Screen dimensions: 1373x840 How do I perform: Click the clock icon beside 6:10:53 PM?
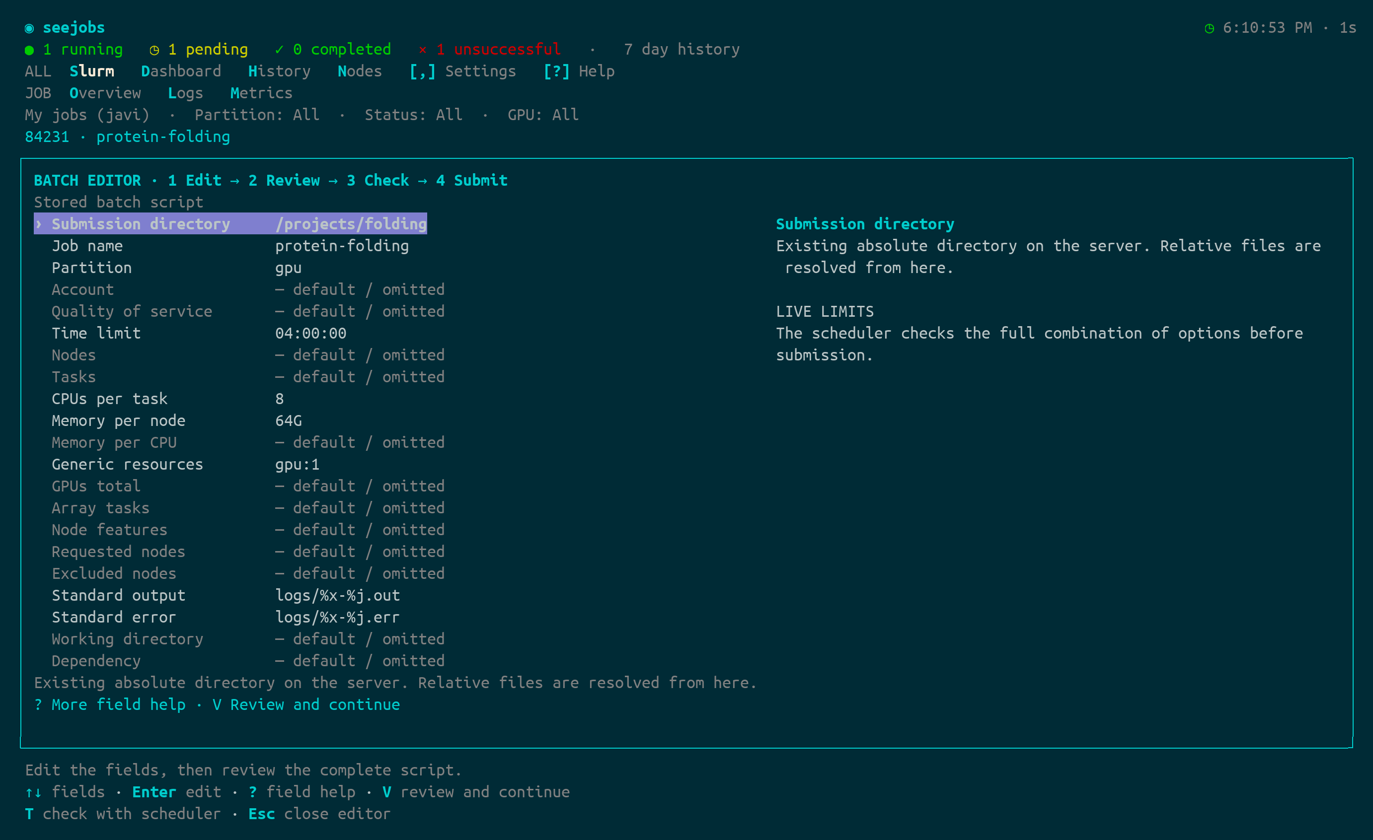[1209, 28]
